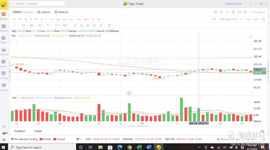Screen dimensions: 270x150
Task: Toggle drawings visibility eye icon
Action: coord(88,26)
